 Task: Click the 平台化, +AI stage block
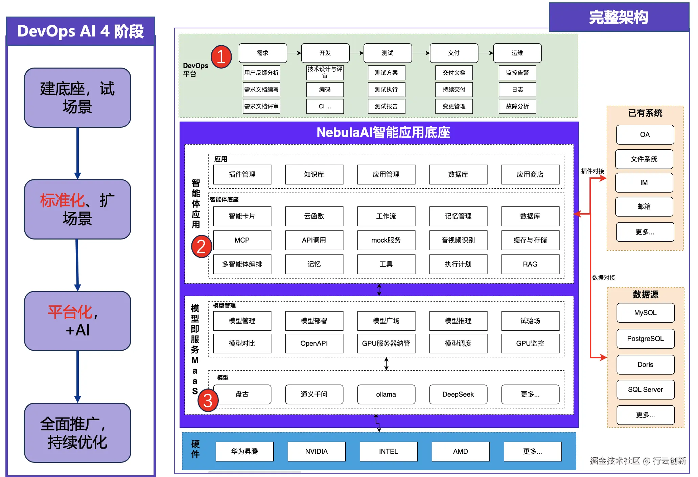tap(77, 321)
